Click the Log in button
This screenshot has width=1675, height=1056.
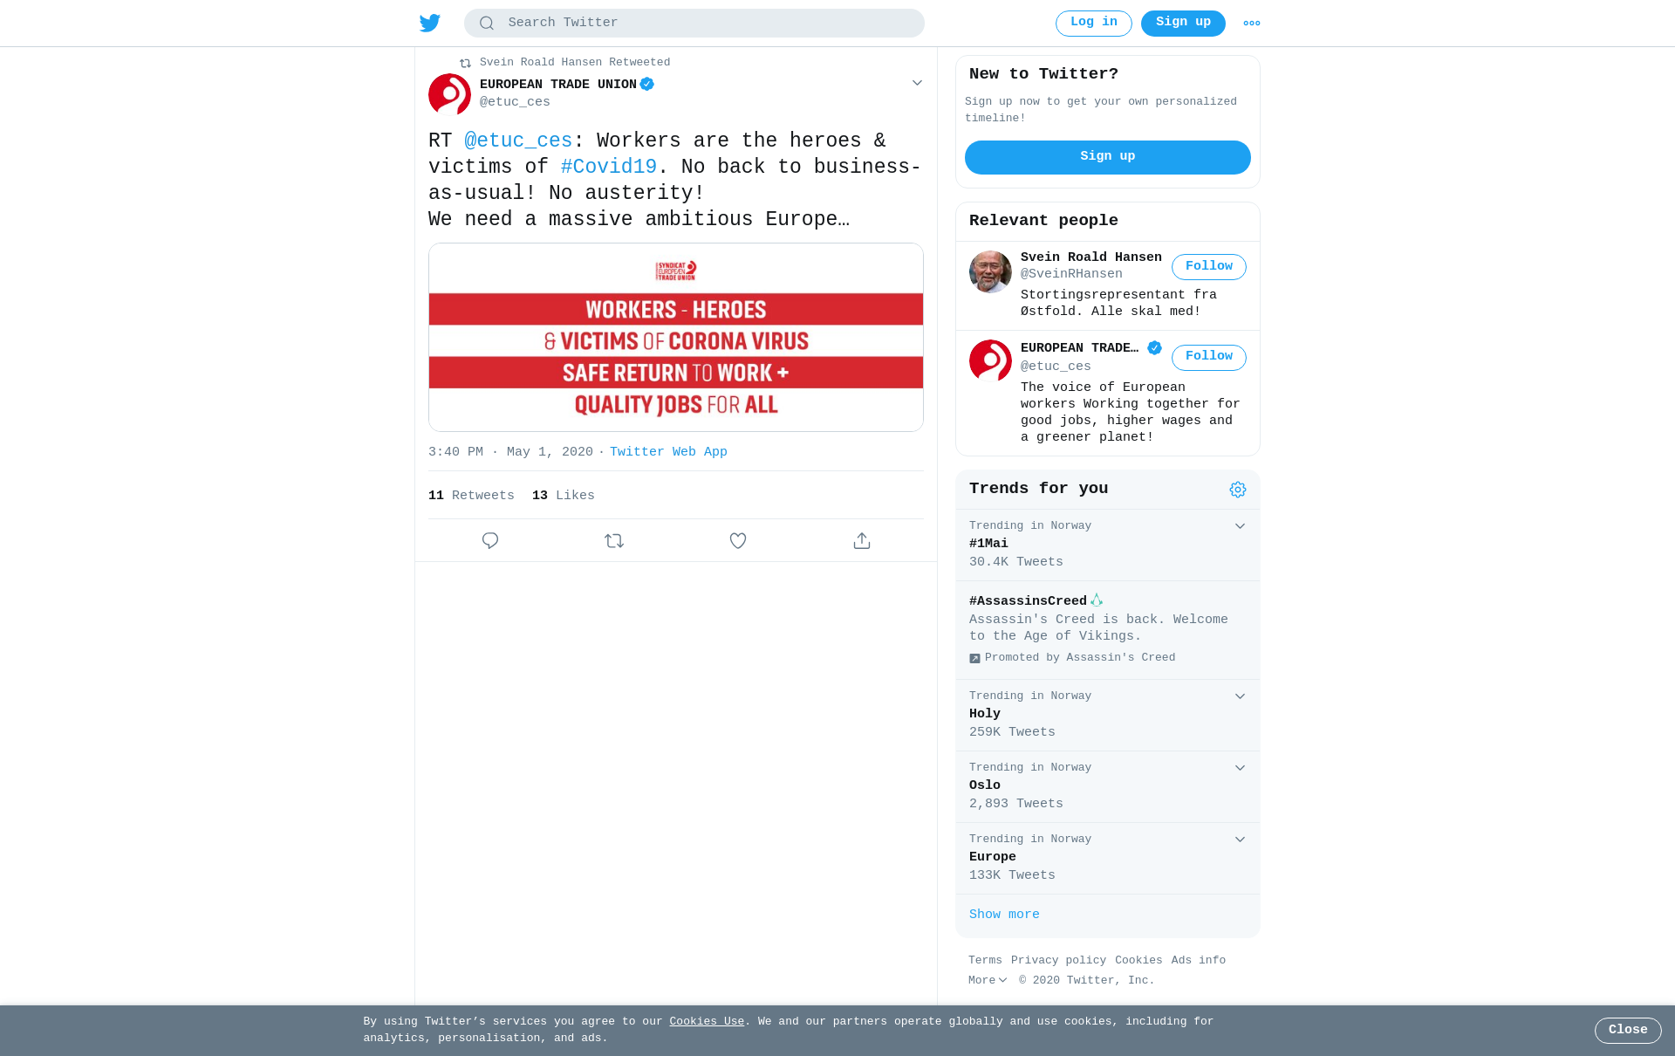tap(1094, 24)
